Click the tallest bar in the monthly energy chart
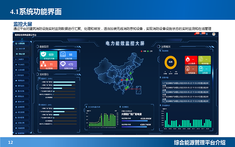The image size is (235, 147). coord(167,120)
